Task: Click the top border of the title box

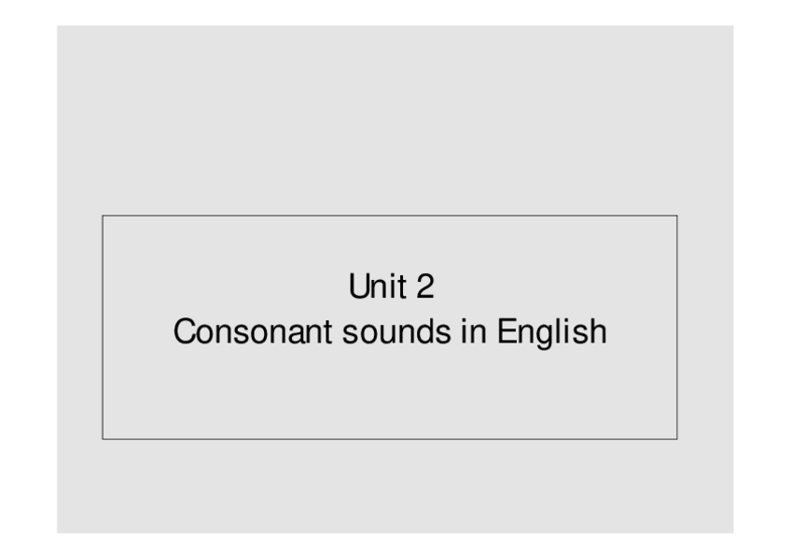Action: tap(390, 216)
